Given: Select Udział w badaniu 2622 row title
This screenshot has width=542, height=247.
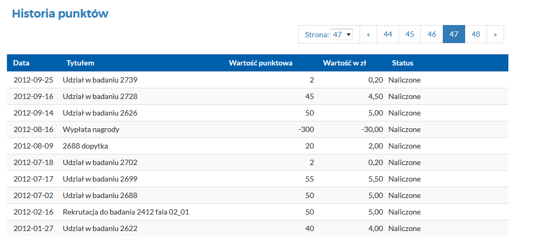Looking at the screenshot, I should pos(100,229).
